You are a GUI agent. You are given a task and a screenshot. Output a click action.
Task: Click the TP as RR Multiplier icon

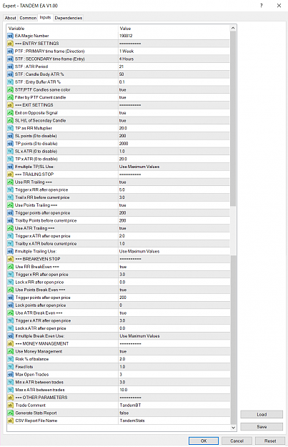pos(10,128)
